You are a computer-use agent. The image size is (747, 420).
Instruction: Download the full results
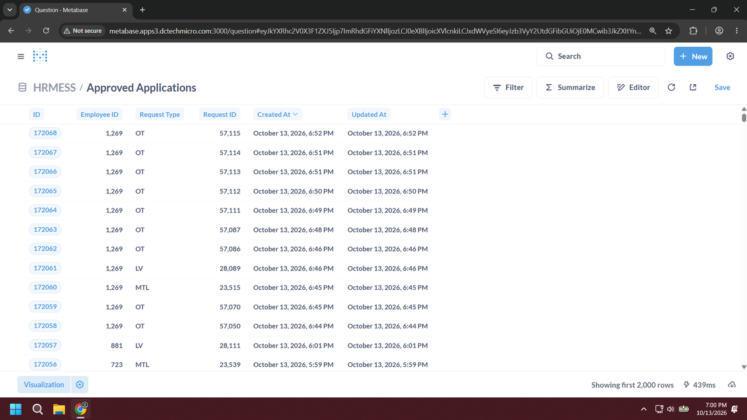[732, 385]
